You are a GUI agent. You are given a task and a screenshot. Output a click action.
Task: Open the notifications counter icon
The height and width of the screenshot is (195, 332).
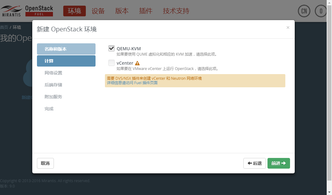(x=320, y=11)
